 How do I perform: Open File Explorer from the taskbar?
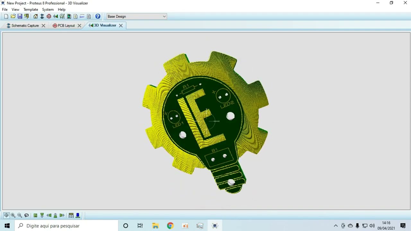155,226
